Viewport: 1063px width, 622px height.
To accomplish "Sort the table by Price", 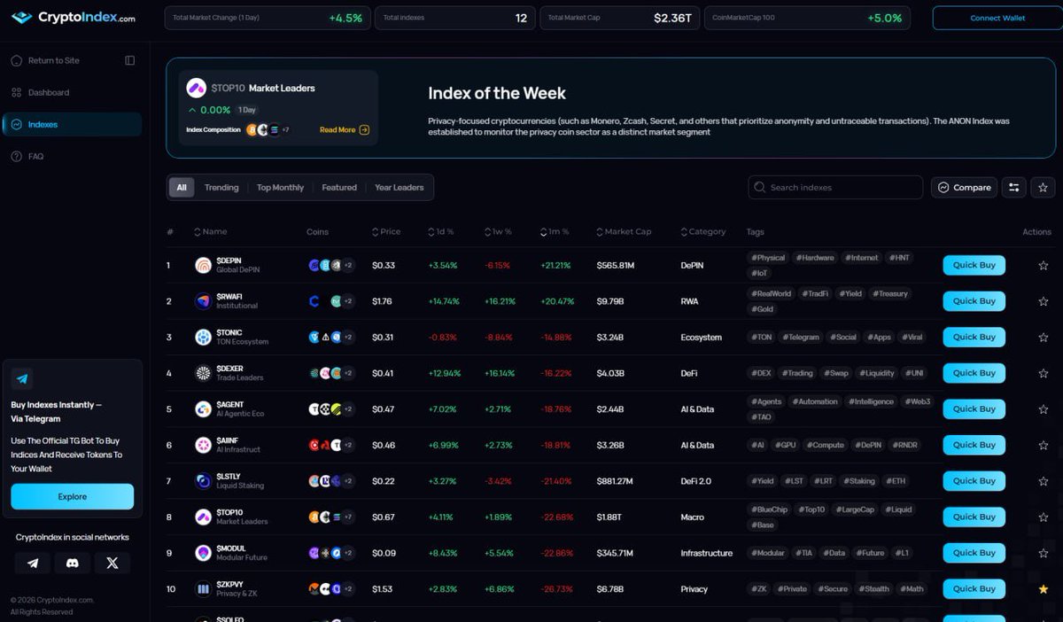I will coord(386,231).
